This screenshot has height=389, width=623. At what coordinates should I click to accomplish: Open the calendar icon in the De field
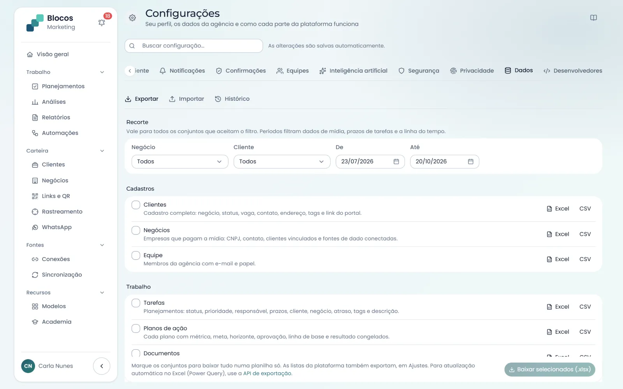coord(396,161)
